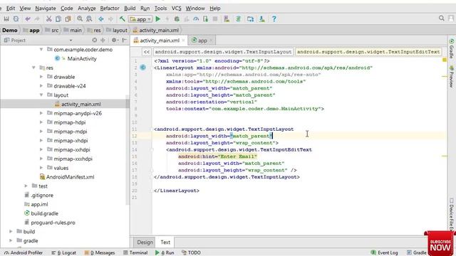456x256 pixels.
Task: Open the Refactor menu
Action: coord(109,9)
